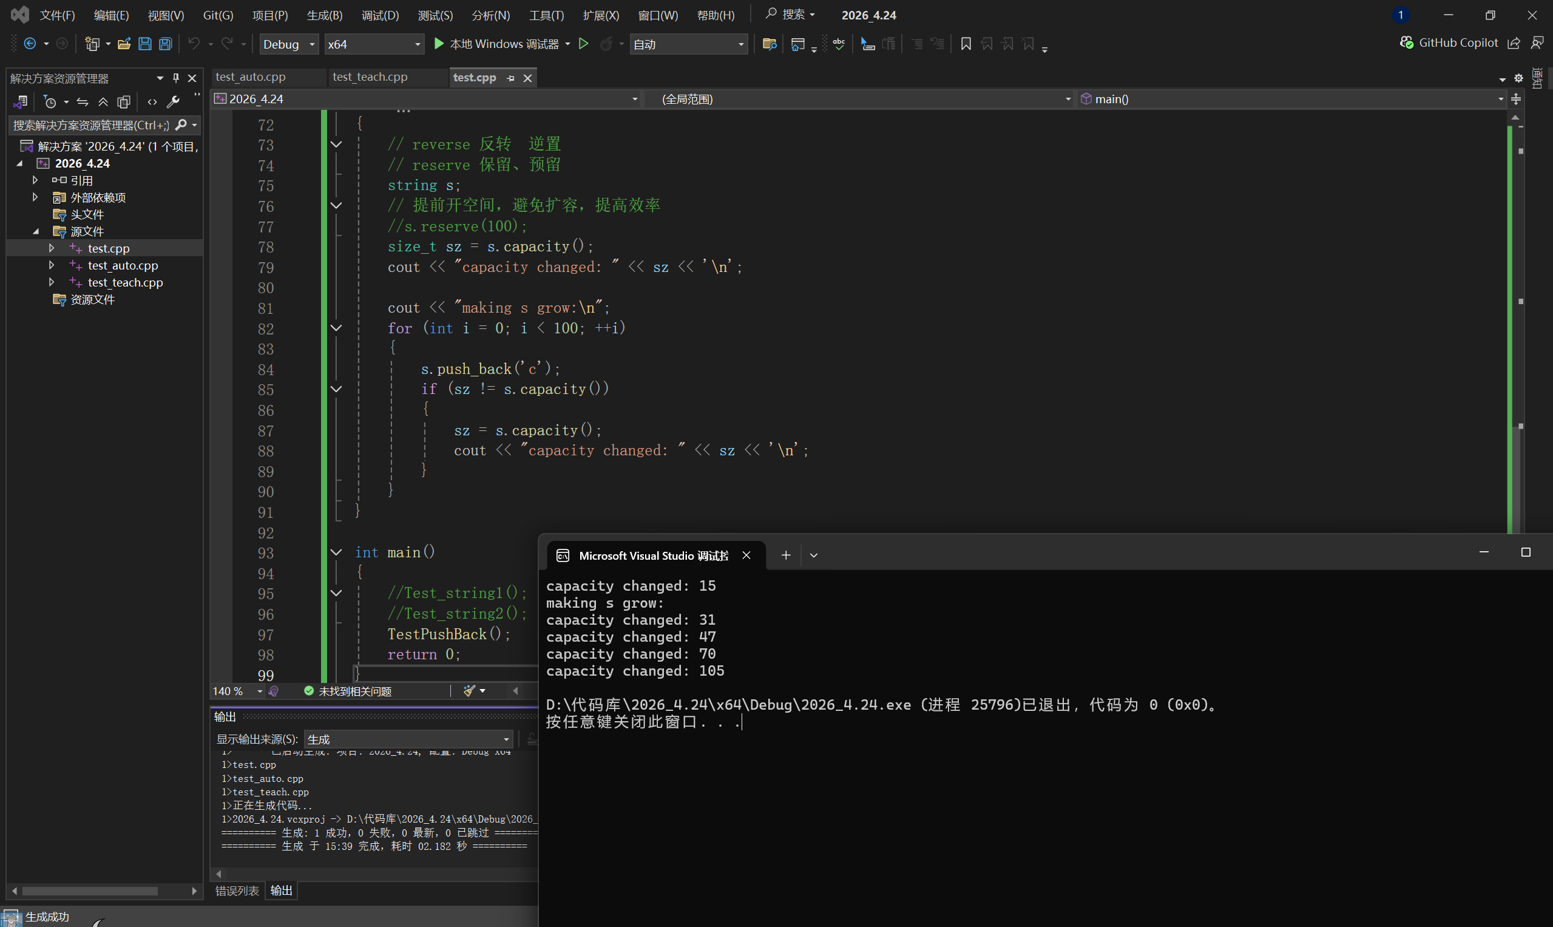
Task: Click the Save All toolbar icon
Action: pyautogui.click(x=166, y=44)
